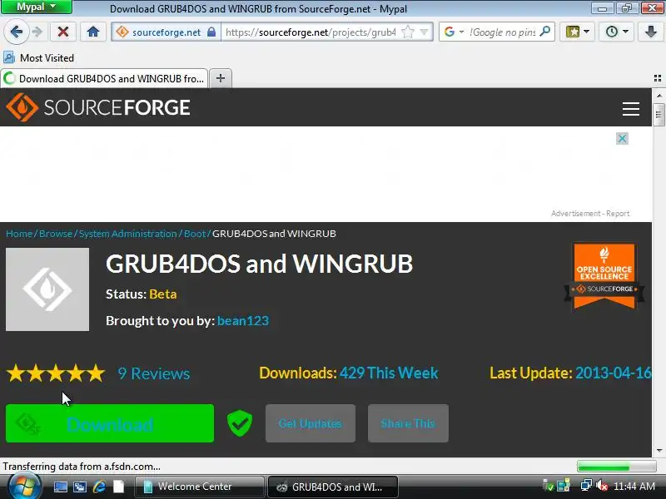Click the network tray icon
This screenshot has width=666, height=499.
[586, 486]
